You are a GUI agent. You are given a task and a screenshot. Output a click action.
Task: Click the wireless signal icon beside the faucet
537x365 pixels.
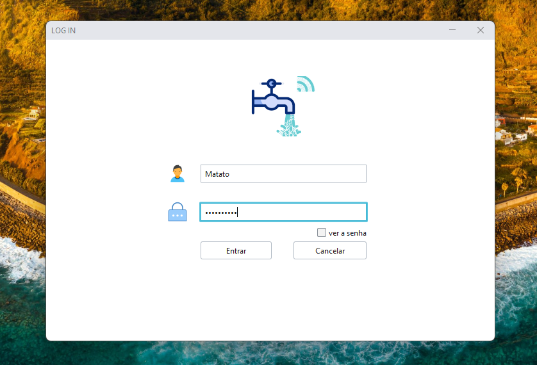(x=305, y=85)
